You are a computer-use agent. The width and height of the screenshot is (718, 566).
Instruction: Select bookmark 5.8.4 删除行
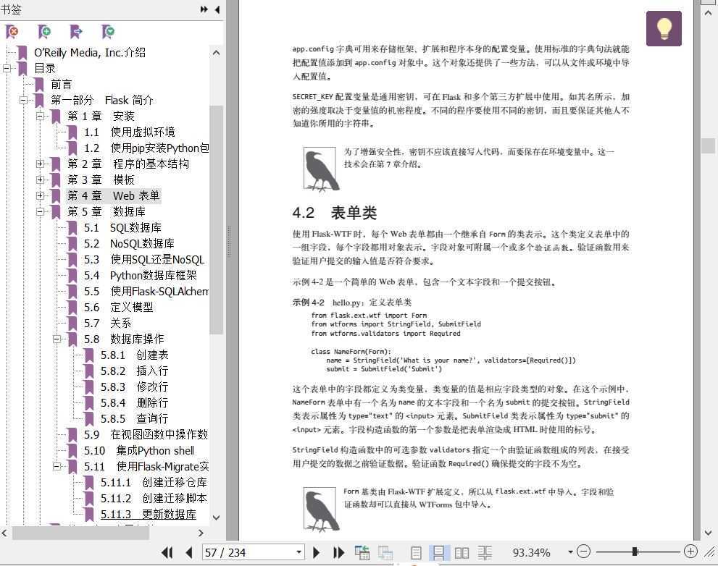pyautogui.click(x=135, y=403)
